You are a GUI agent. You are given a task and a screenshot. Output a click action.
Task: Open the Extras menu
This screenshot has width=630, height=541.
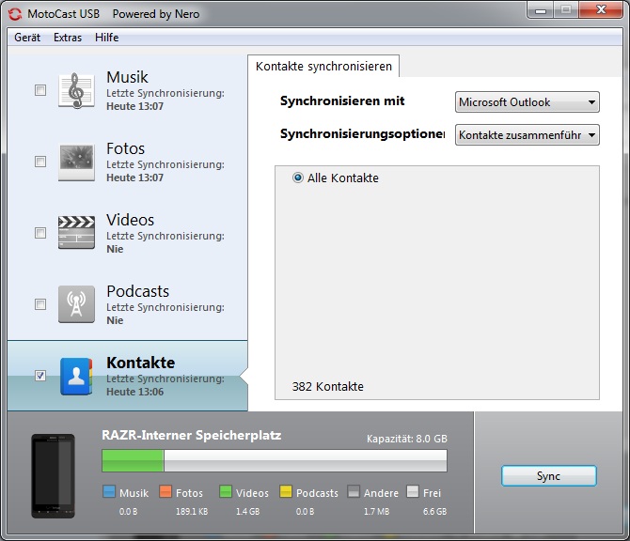[68, 38]
